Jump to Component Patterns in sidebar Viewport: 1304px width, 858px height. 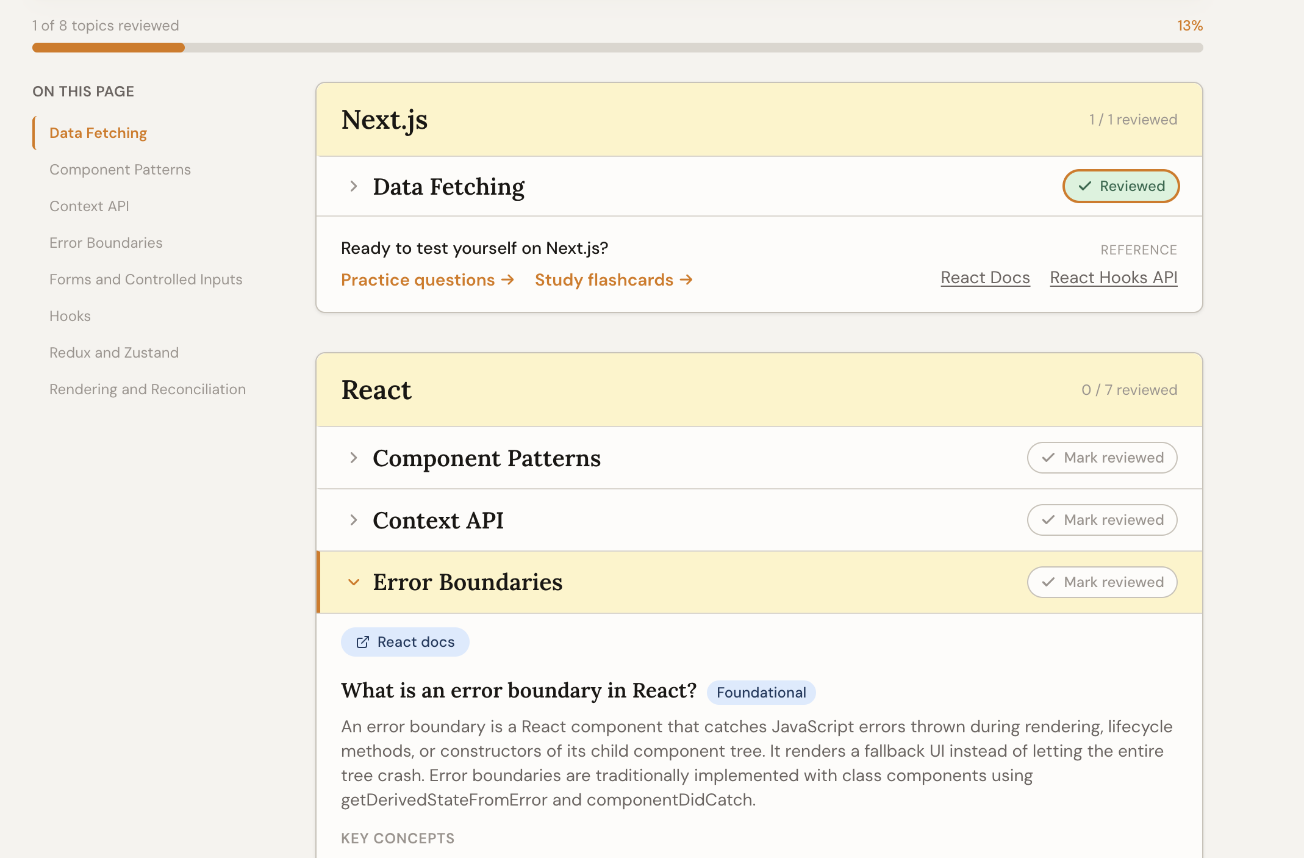pyautogui.click(x=120, y=170)
